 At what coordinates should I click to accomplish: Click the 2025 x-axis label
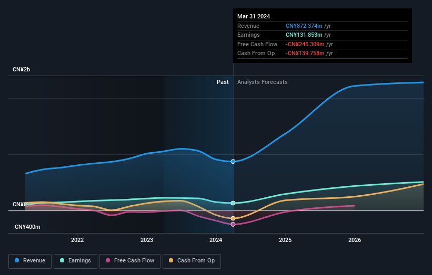(285, 240)
